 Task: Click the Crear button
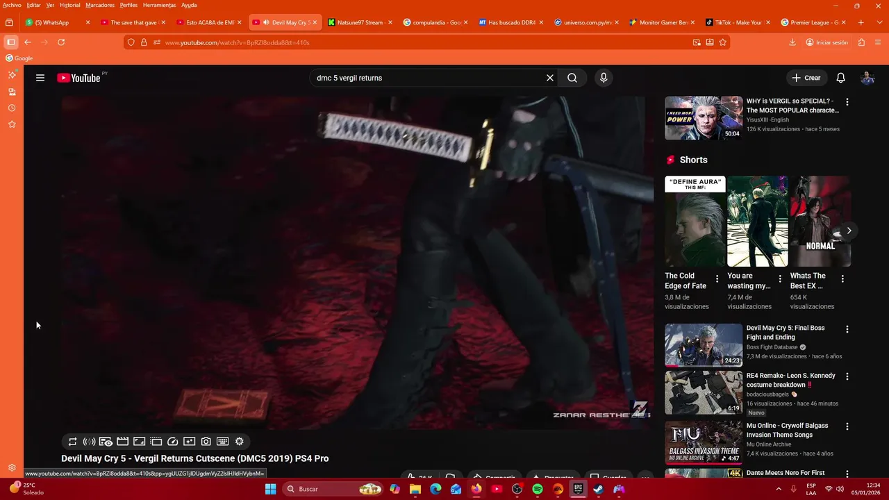tap(806, 78)
